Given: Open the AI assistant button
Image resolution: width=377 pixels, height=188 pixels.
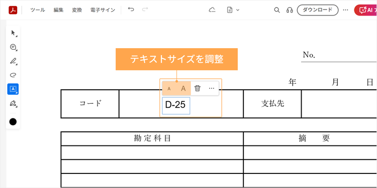Looking at the screenshot, I should [x=365, y=10].
